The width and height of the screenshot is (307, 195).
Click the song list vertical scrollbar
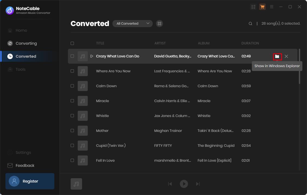tap(299, 66)
